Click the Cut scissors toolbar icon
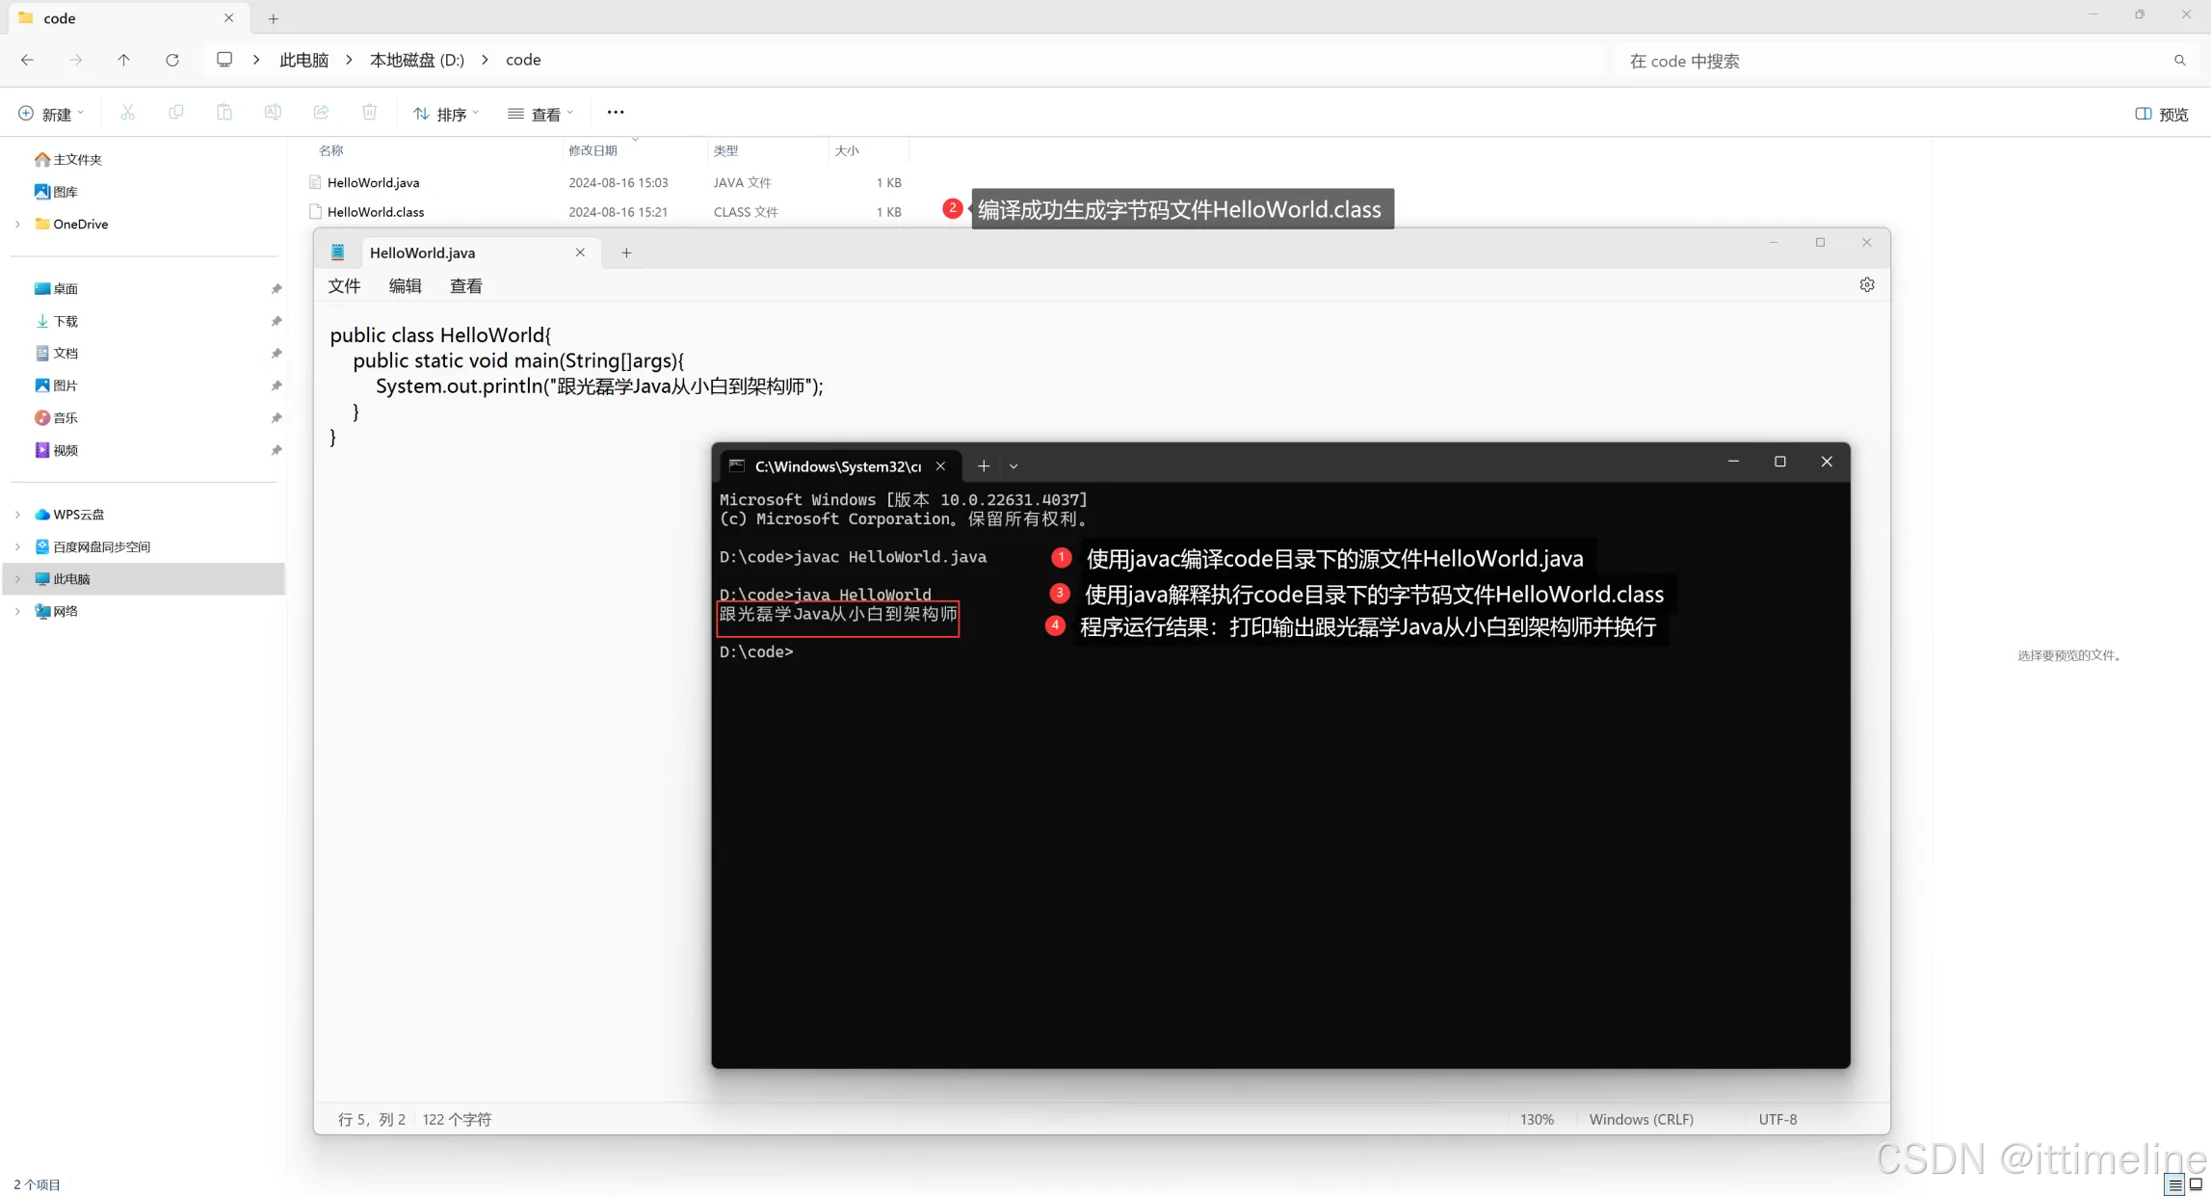The width and height of the screenshot is (2211, 1196). point(127,113)
